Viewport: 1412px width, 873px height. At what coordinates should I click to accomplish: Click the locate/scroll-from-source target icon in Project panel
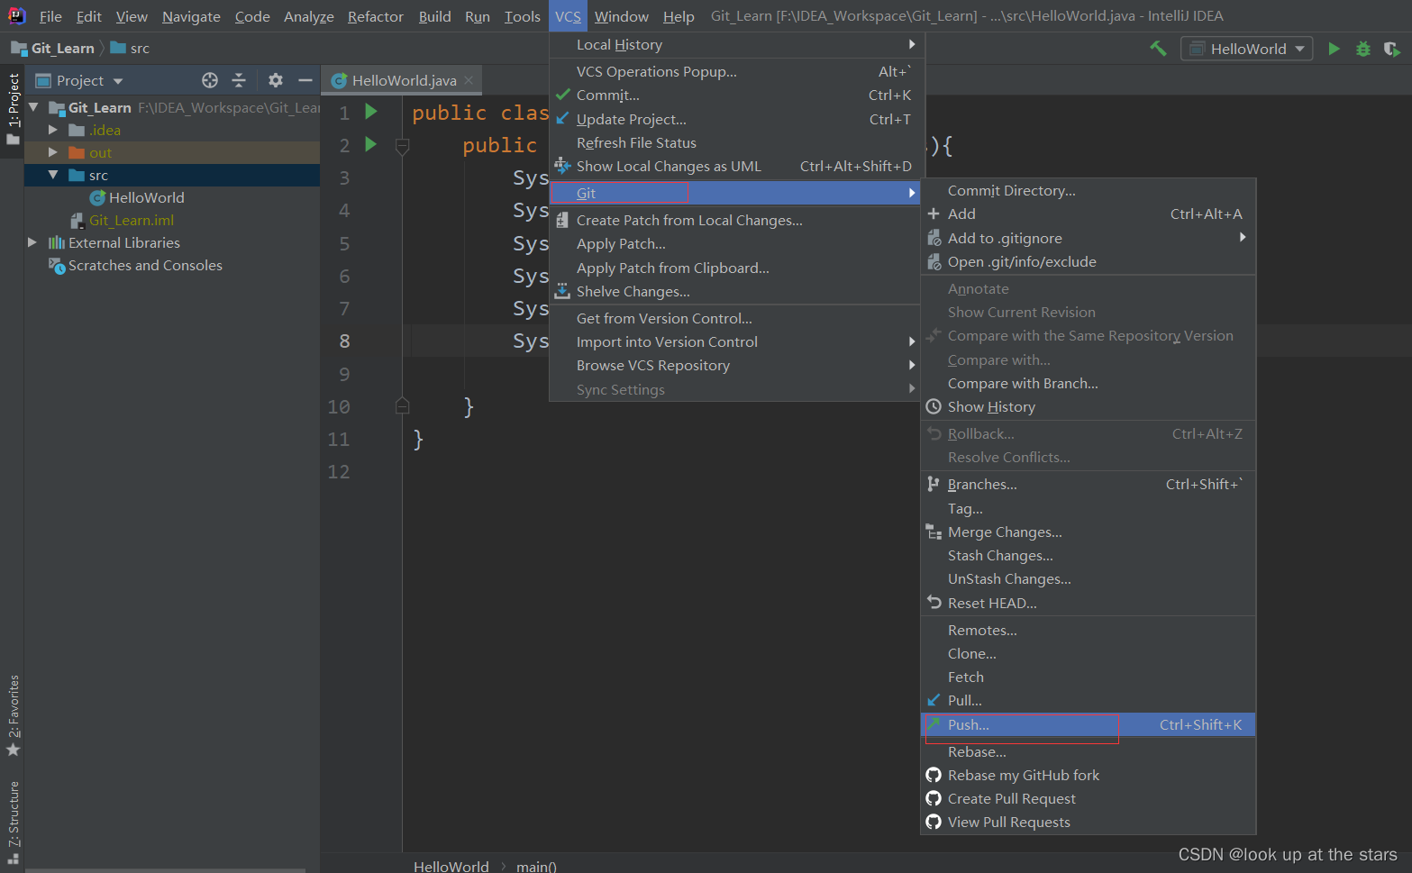[210, 80]
